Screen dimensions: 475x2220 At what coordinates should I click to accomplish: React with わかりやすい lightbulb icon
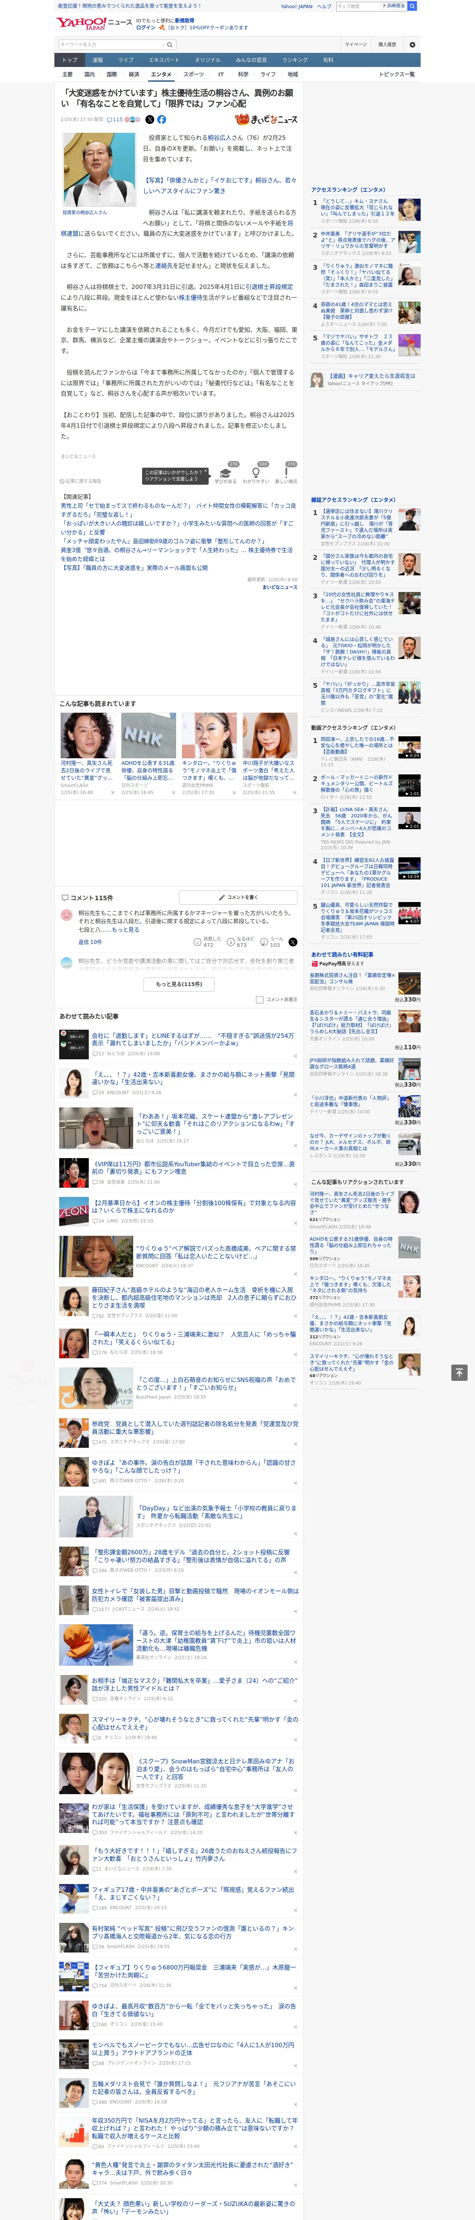[x=256, y=473]
